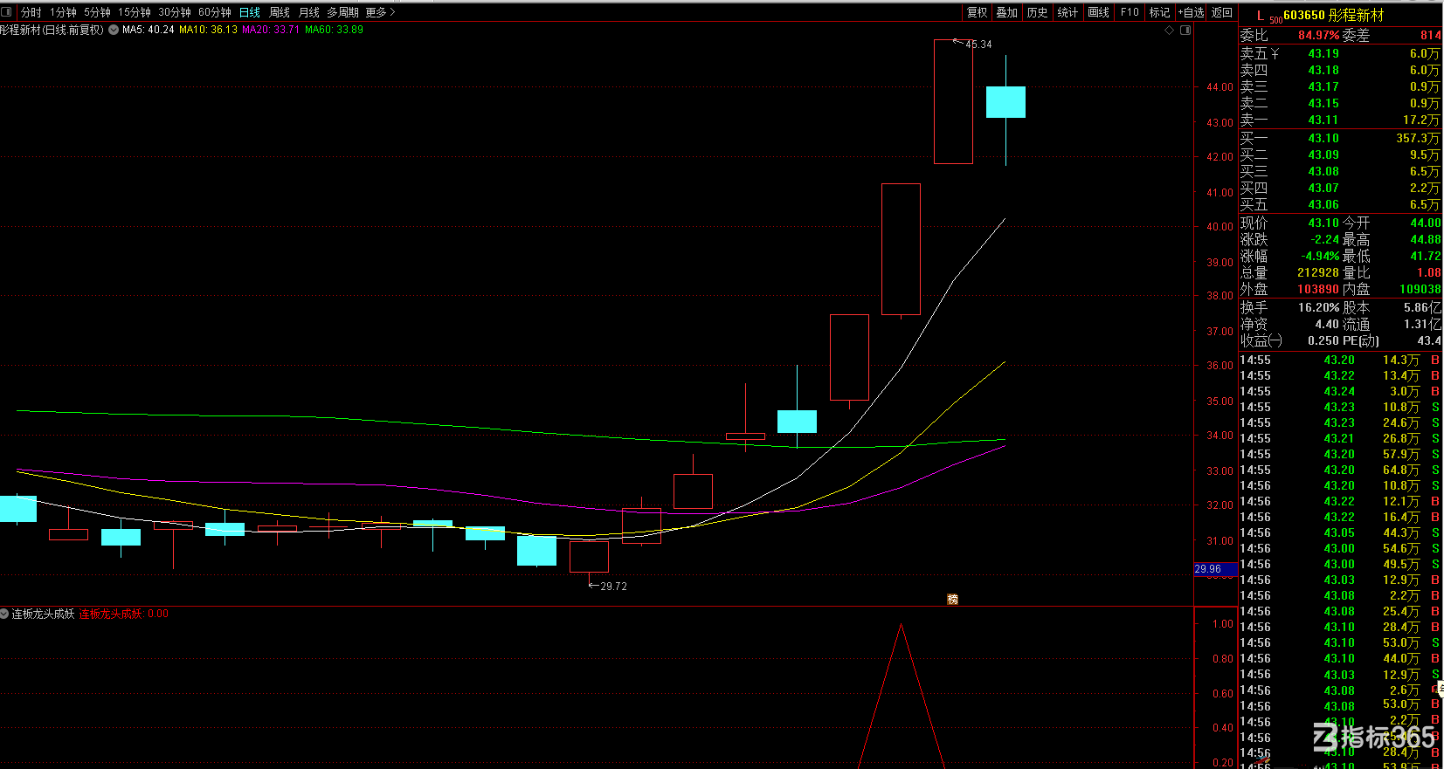Click the 返回 back button

1221,12
